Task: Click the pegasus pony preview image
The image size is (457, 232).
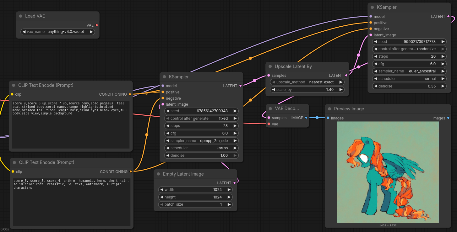Action: [x=388, y=172]
